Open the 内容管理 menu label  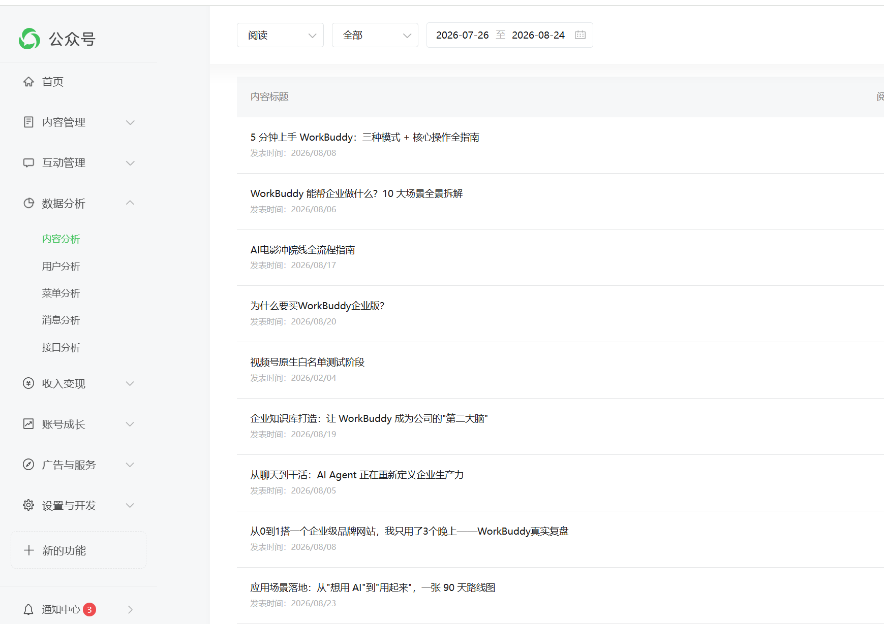64,122
